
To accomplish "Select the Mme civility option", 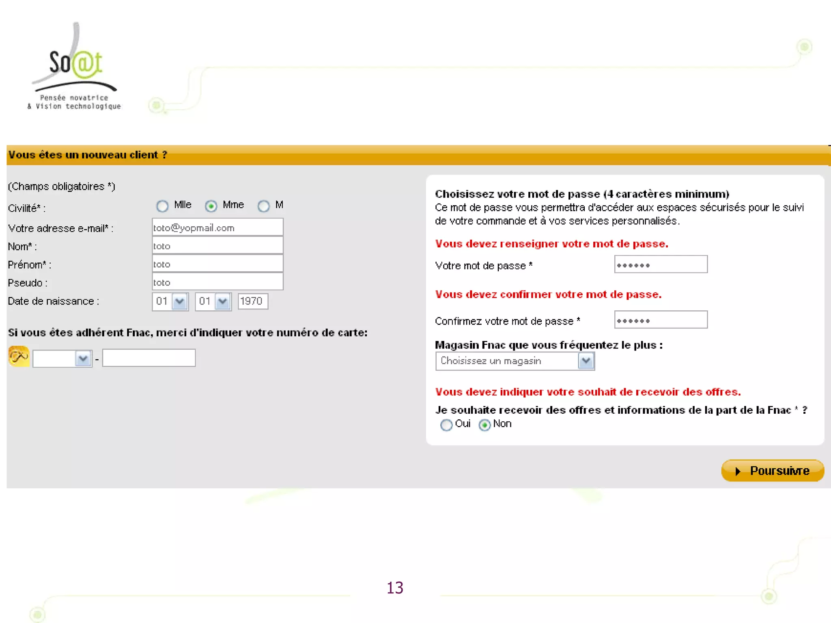I will click(211, 206).
